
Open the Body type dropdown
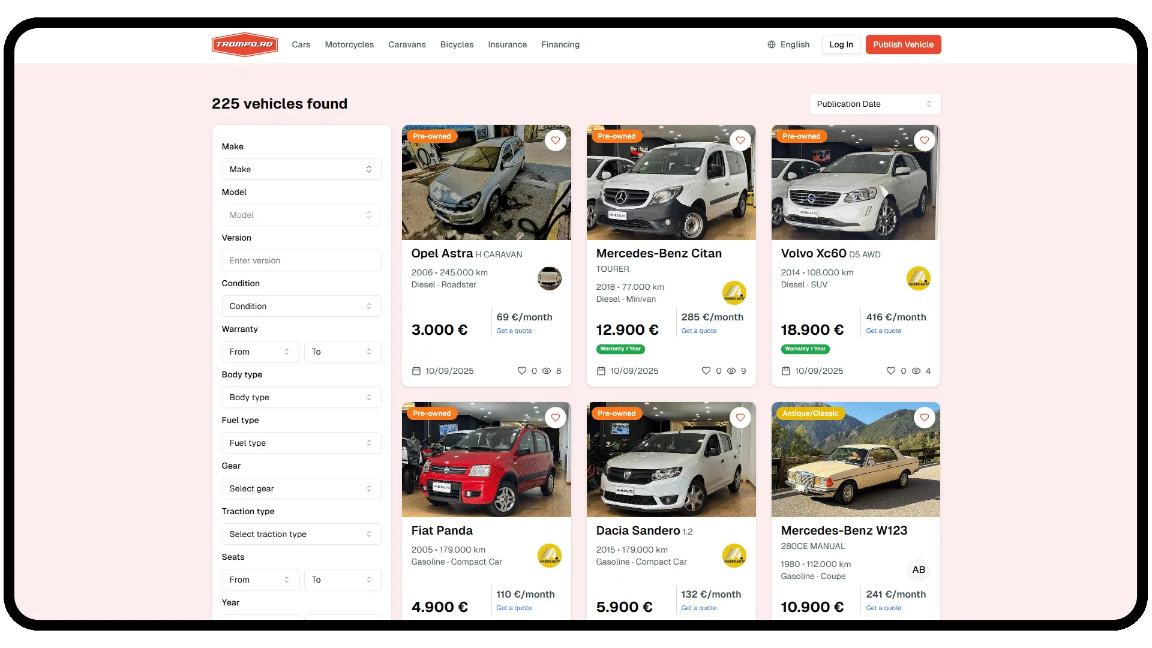coord(301,397)
